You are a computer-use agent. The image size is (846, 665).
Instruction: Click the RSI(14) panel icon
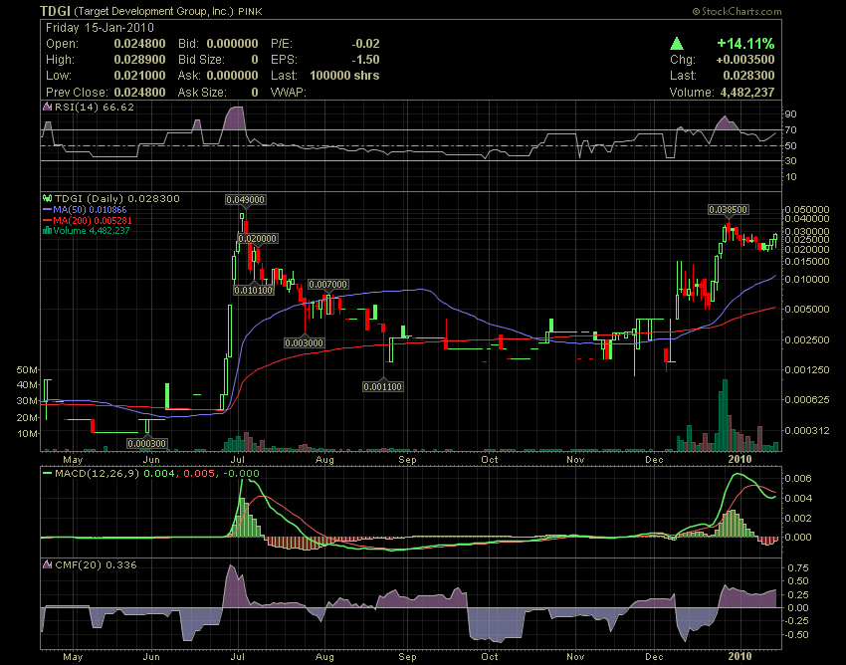click(x=48, y=107)
